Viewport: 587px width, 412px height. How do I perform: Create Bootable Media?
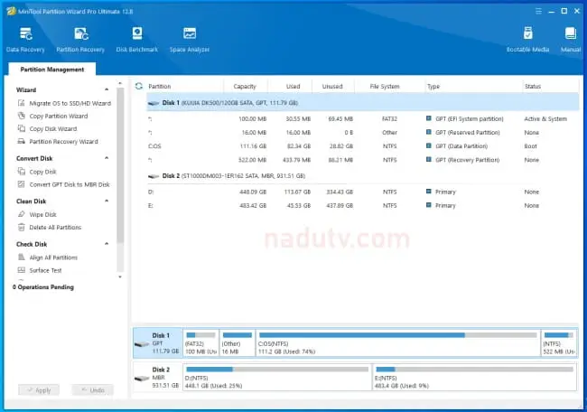[528, 40]
